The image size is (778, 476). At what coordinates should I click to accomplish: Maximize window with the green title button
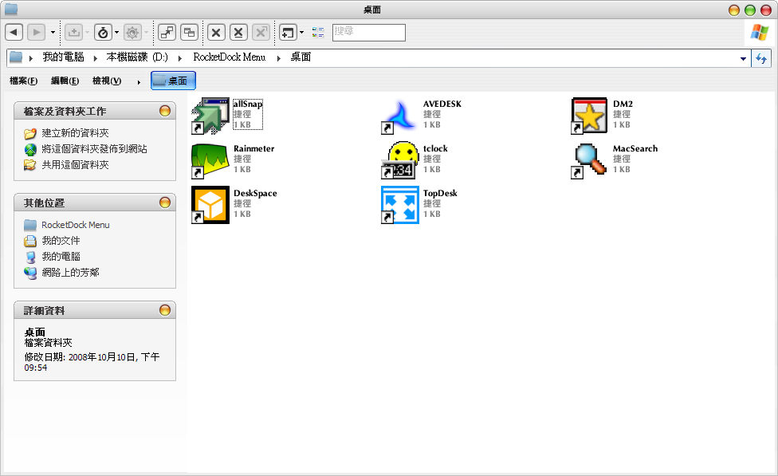click(x=750, y=10)
